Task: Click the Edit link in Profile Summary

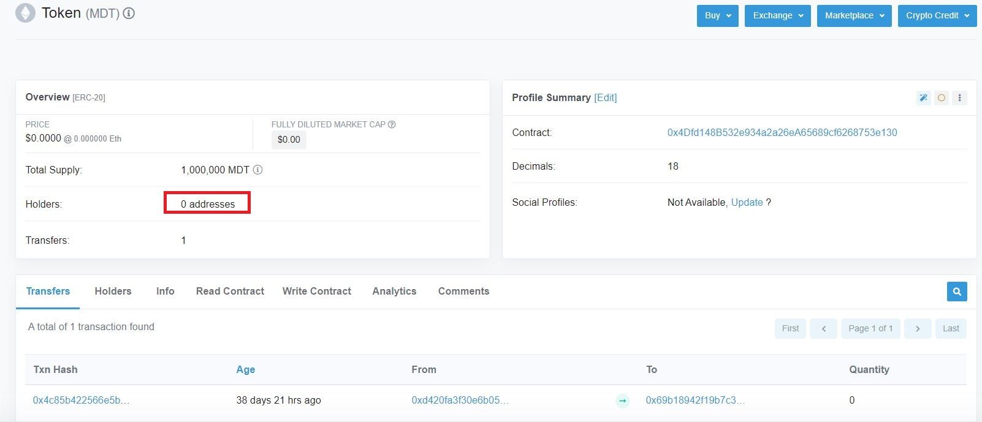Action: point(605,98)
